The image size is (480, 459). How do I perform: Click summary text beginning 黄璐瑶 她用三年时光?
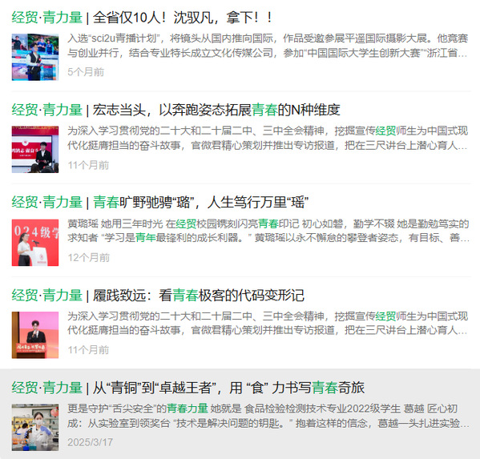tap(268, 231)
